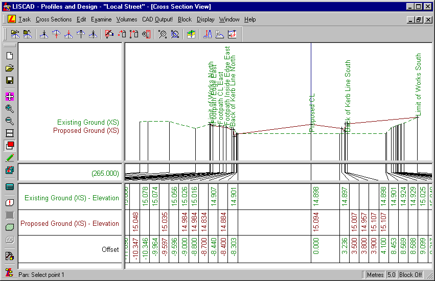
Task: Click the red exclamation note icon
Action: click(x=10, y=202)
